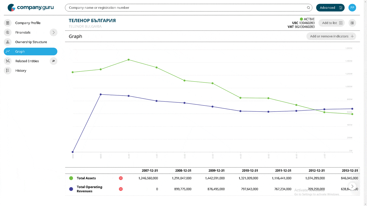Click the Graph sidebar icon
367x206 pixels.
[x=8, y=52]
